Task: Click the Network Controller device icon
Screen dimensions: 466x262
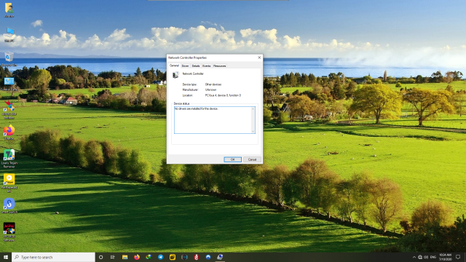Action: [175, 75]
